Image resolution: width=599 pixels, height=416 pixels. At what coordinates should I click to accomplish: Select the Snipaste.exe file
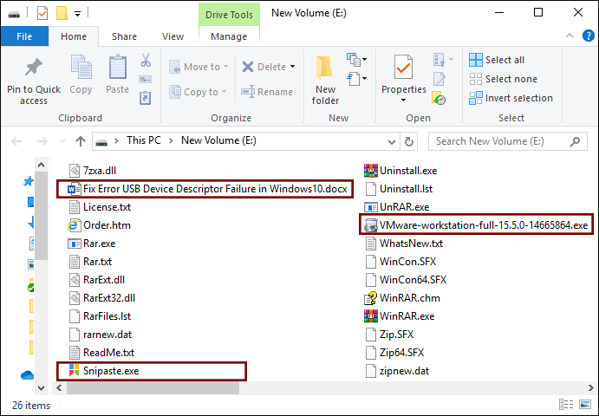click(x=103, y=371)
